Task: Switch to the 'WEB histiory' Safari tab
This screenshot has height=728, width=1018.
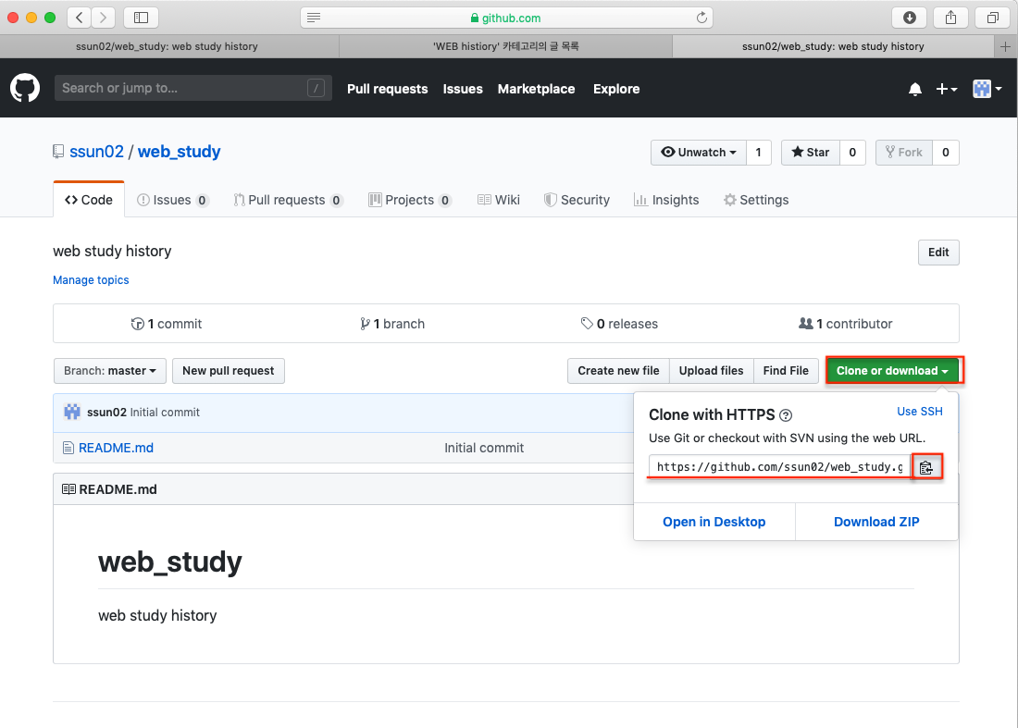Action: pos(505,47)
